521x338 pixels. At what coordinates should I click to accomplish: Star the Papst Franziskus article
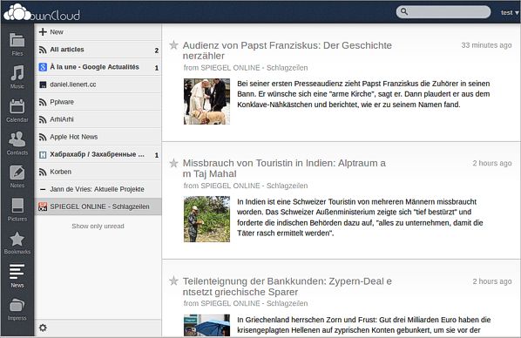173,45
